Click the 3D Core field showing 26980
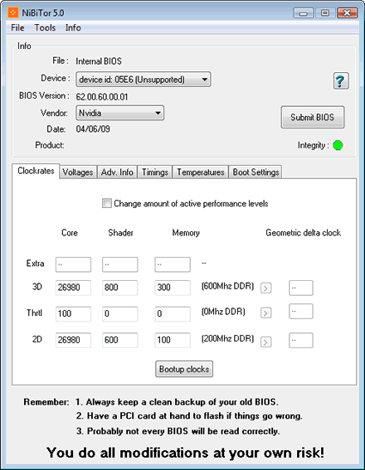Image resolution: width=365 pixels, height=470 pixels. tap(73, 288)
